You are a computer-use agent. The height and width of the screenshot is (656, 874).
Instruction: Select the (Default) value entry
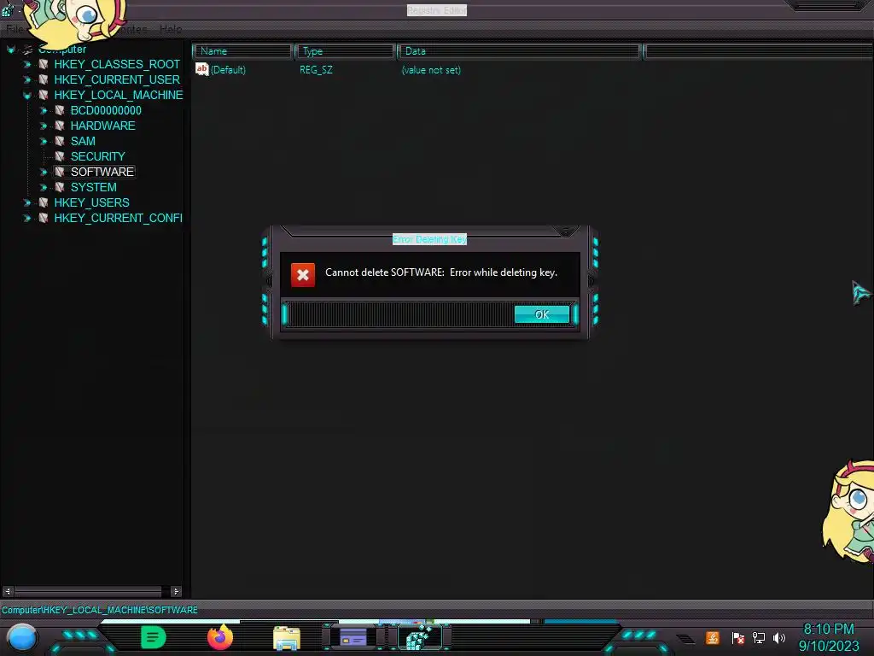pyautogui.click(x=228, y=70)
